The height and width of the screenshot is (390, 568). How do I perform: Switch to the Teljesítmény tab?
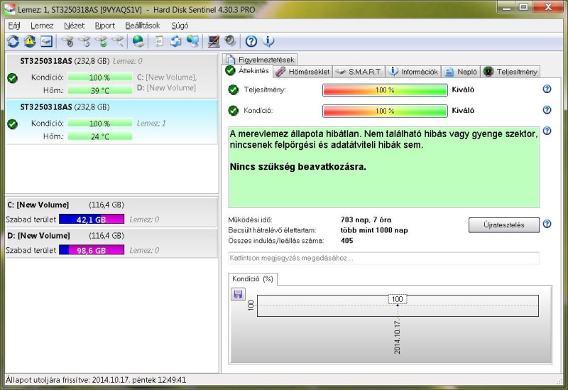tap(510, 72)
